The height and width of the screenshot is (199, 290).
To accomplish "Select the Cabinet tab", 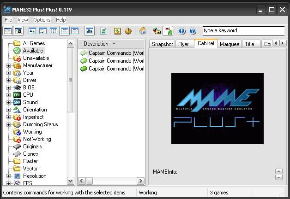I will tap(206, 43).
